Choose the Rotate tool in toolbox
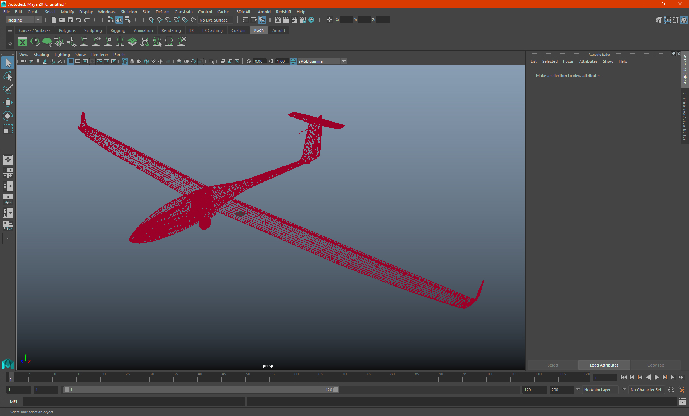Image resolution: width=689 pixels, height=416 pixels. tap(8, 116)
